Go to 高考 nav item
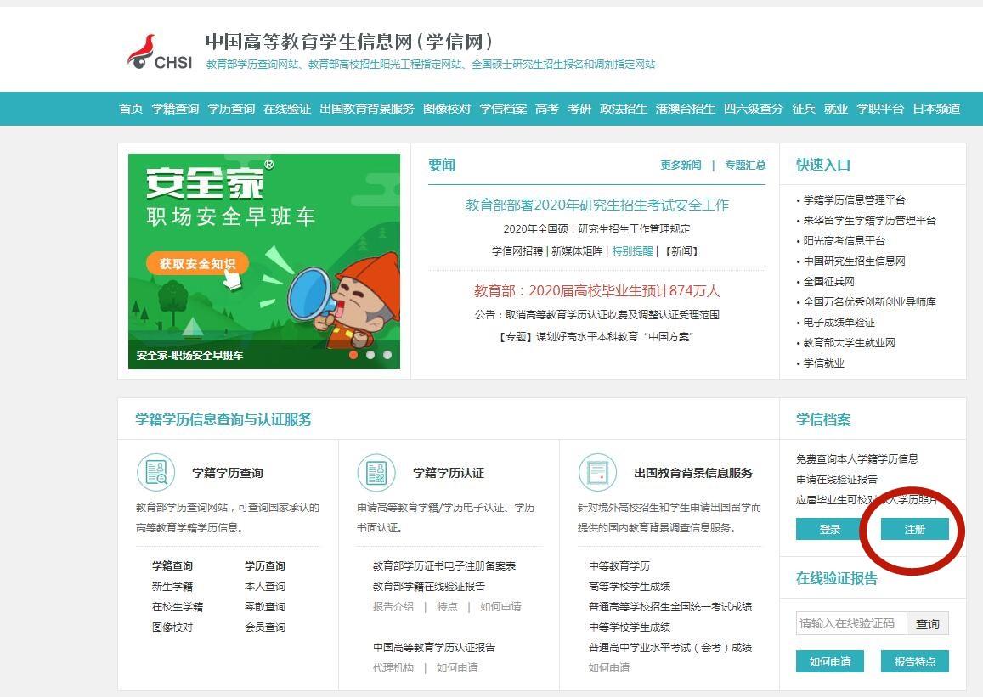 (546, 109)
